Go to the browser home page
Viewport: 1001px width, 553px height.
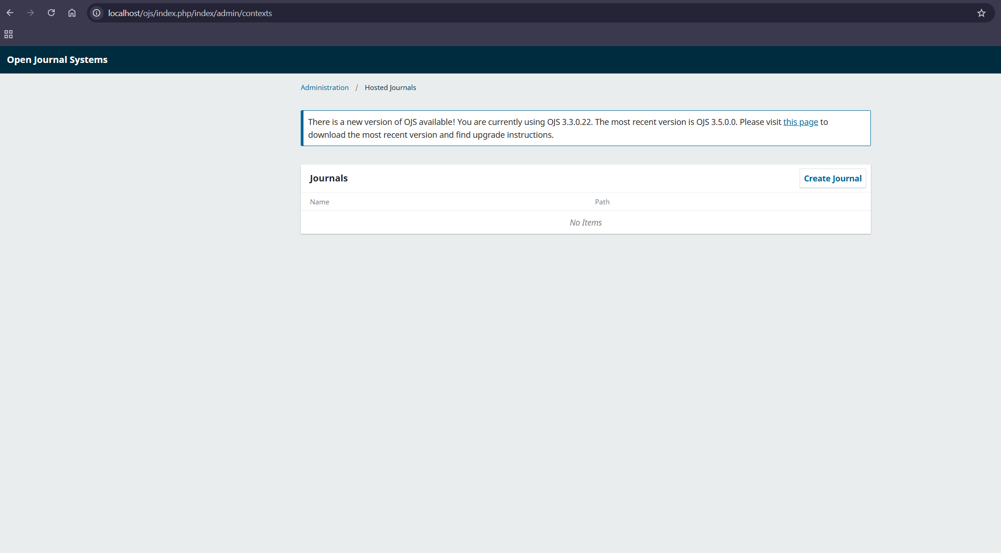coord(72,13)
